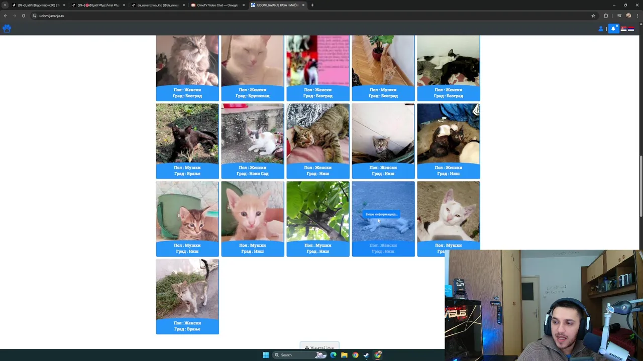The image size is (643, 361).
Task: Reload the page with the refresh icon
Action: pyautogui.click(x=24, y=16)
